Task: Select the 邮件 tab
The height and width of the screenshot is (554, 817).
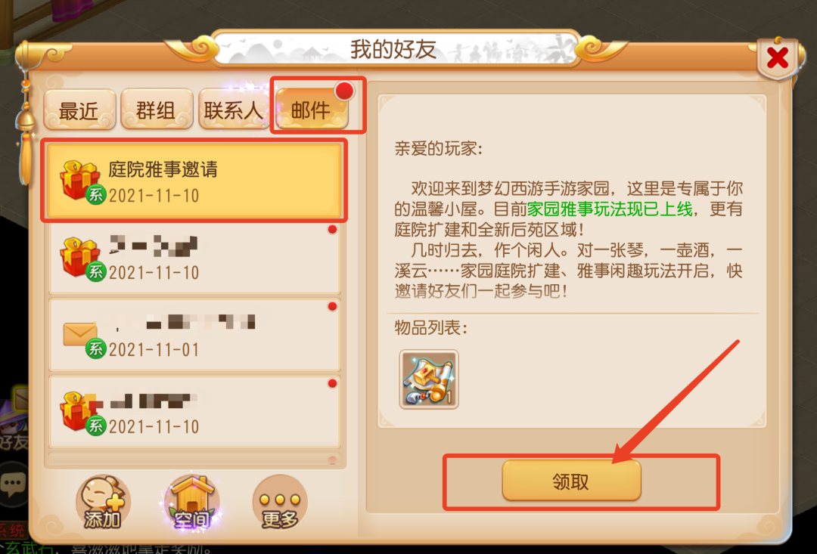Action: coord(311,110)
